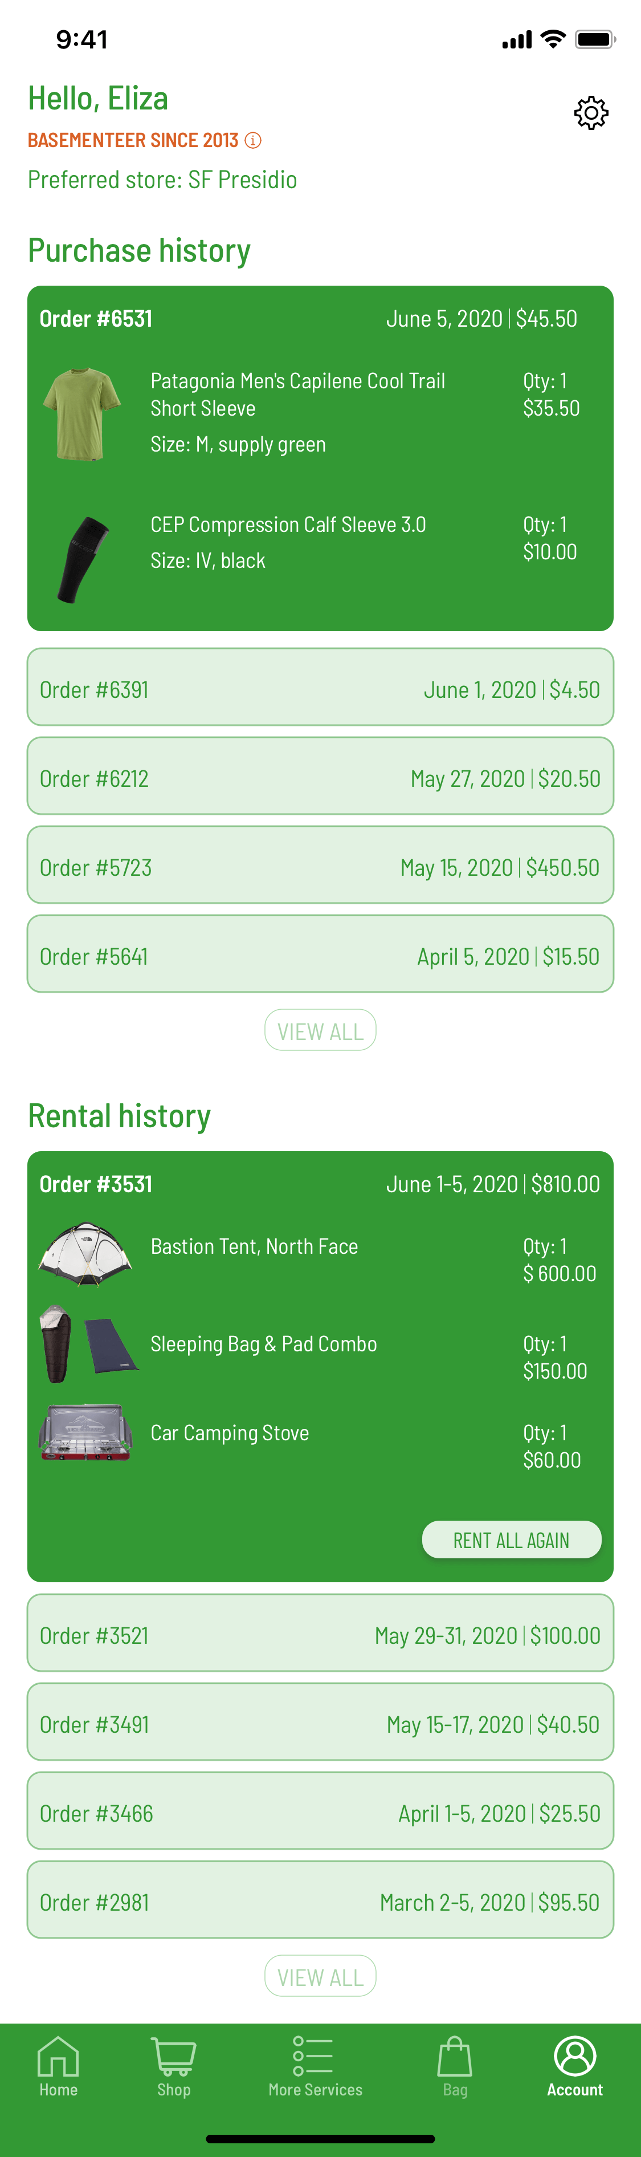This screenshot has height=2157, width=641.
Task: Collapse the Order #6531 header
Action: [x=320, y=318]
